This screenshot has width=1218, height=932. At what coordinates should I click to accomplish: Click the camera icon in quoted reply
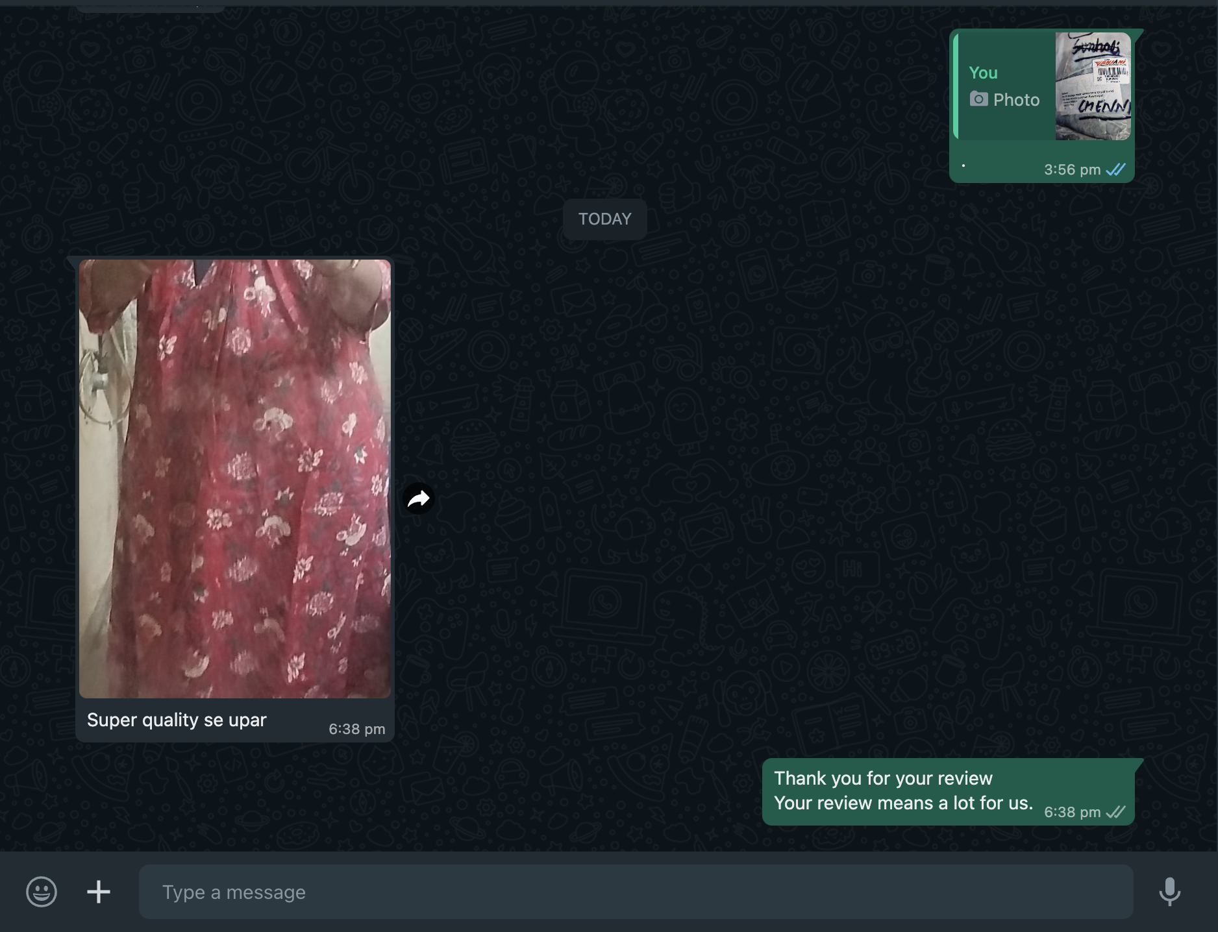coord(978,99)
